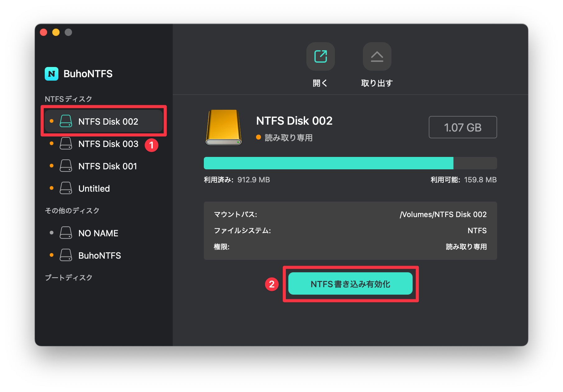Select the NO NAME disk
The image size is (563, 392).
104,233
